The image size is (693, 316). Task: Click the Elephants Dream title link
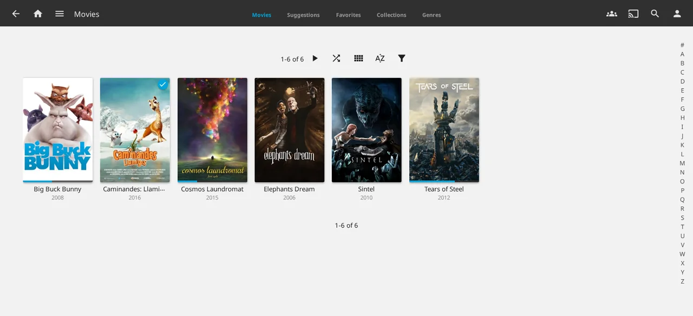click(x=289, y=189)
